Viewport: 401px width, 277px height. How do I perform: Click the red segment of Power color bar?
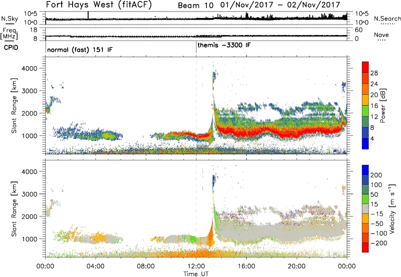click(x=365, y=67)
